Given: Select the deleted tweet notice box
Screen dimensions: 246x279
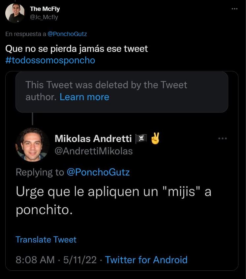Looking at the screenshot, I should [122, 91].
